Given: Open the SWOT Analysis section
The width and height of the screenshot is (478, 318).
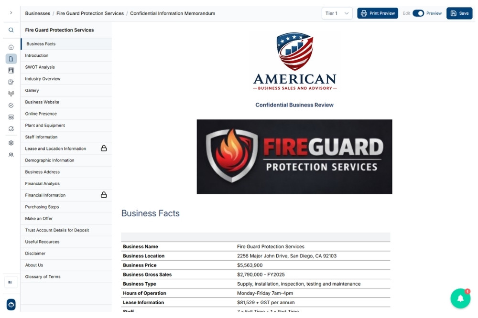Looking at the screenshot, I should pyautogui.click(x=66, y=67).
